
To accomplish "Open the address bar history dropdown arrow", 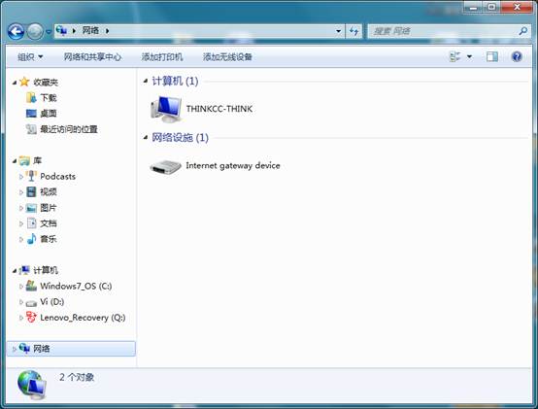I will click(x=338, y=31).
